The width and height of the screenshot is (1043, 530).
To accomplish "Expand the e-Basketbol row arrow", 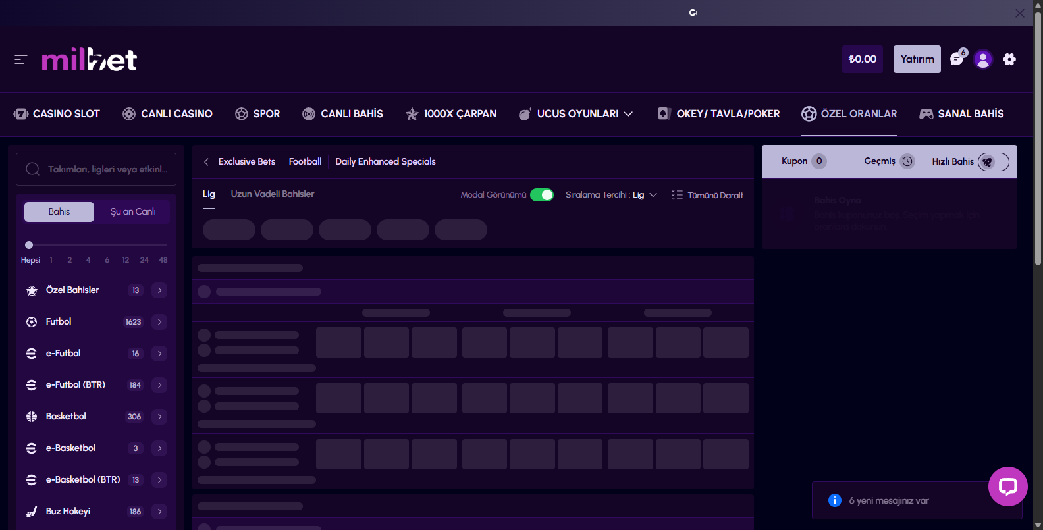I will click(x=159, y=448).
